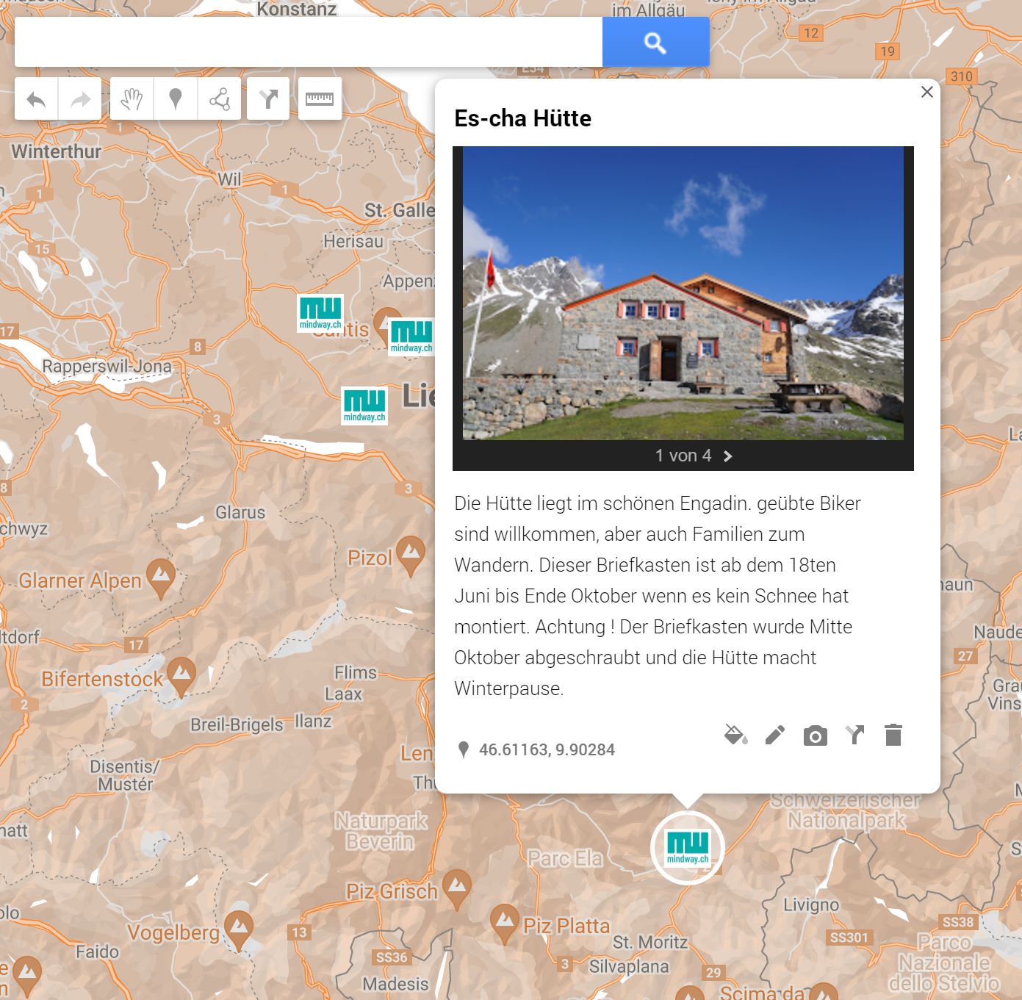1022x1000 pixels.
Task: Click the Piz Grisch mountain pin
Action: [457, 890]
